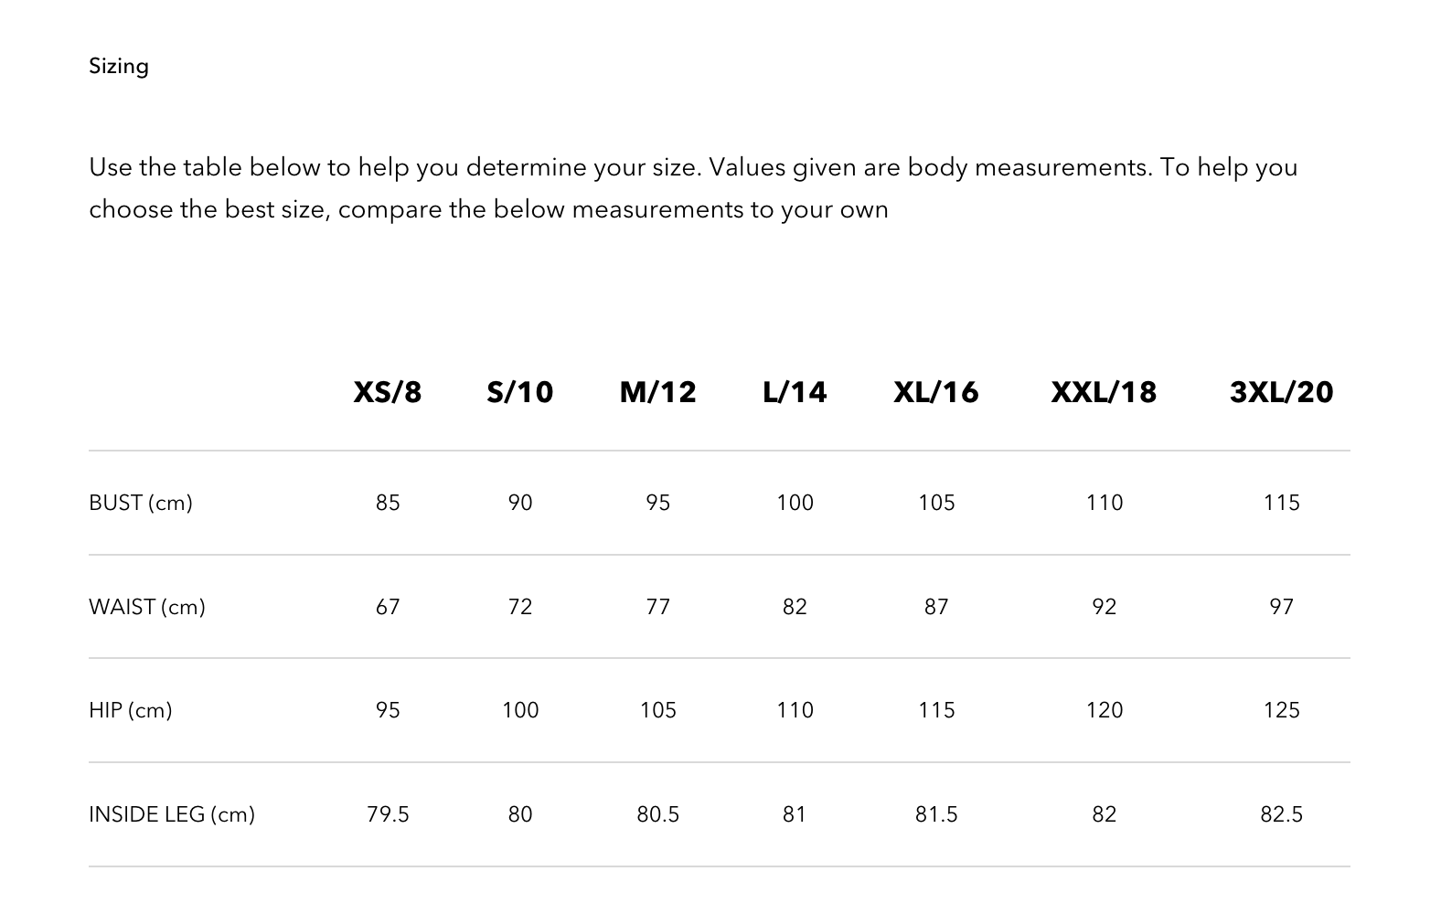Viewport: 1441px width, 903px height.
Task: Select the XL/16 column header
Action: point(936,392)
